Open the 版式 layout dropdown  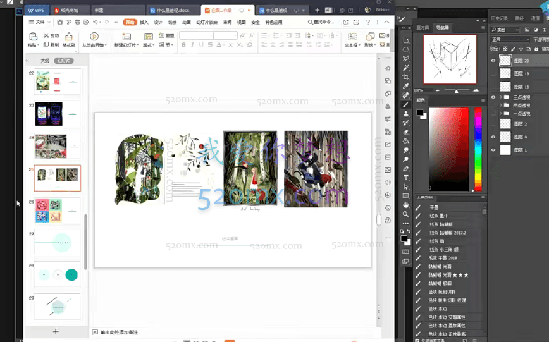[x=149, y=45]
